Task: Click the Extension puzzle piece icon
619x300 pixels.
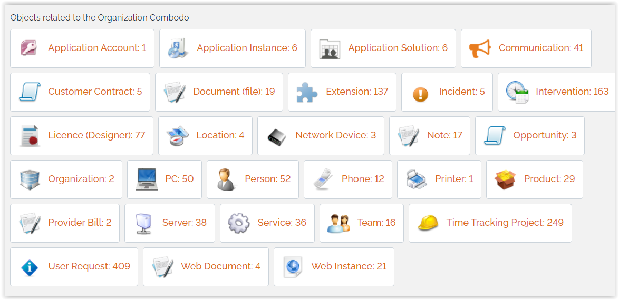Action: point(307,92)
